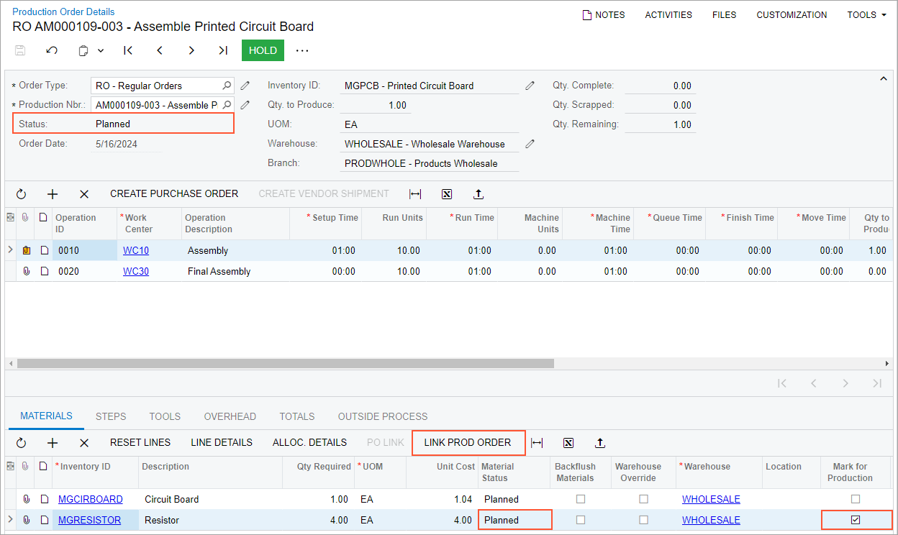Go to the last record
898x535 pixels.
pos(223,50)
